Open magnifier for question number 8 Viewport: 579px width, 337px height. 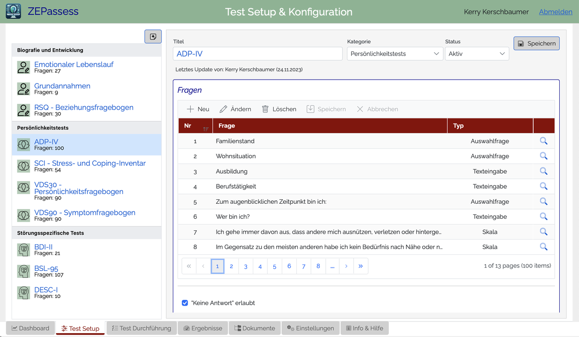543,247
